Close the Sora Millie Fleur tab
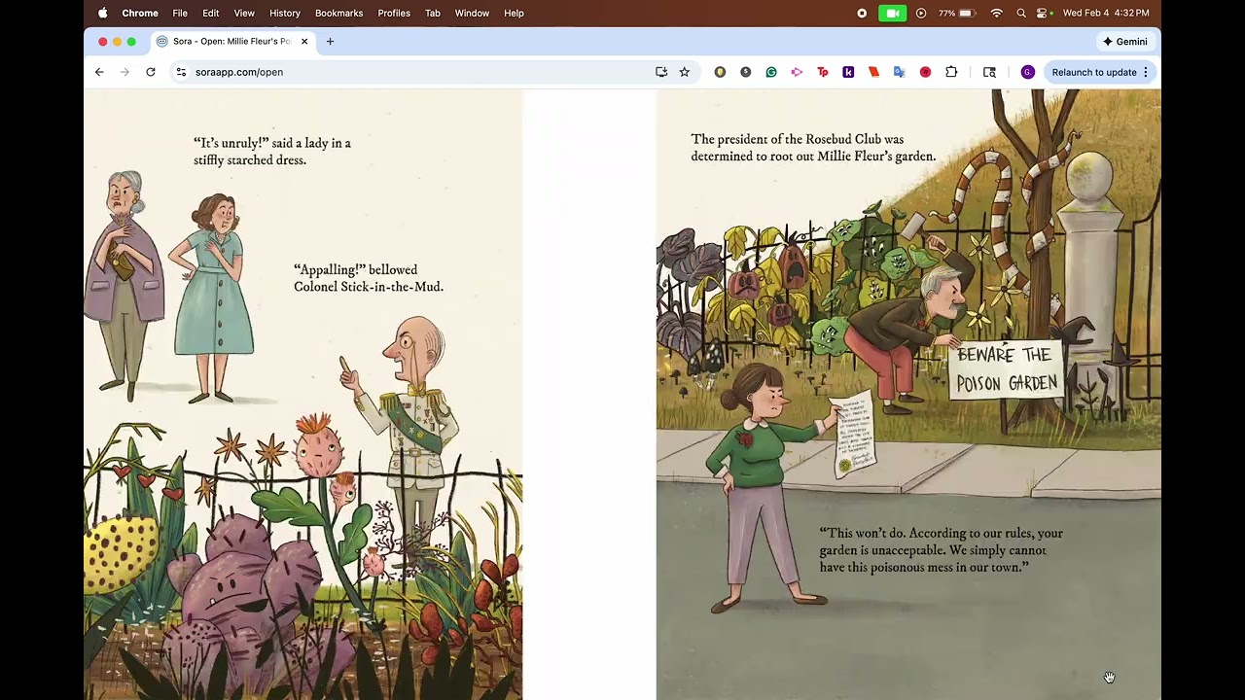The height and width of the screenshot is (700, 1245). [304, 42]
